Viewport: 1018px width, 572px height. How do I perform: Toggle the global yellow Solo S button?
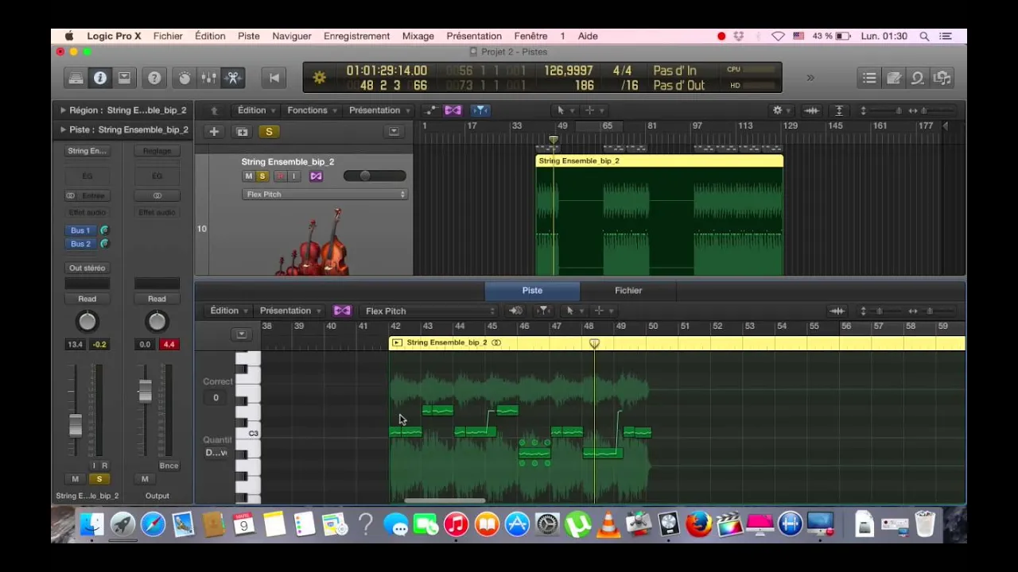pos(269,132)
